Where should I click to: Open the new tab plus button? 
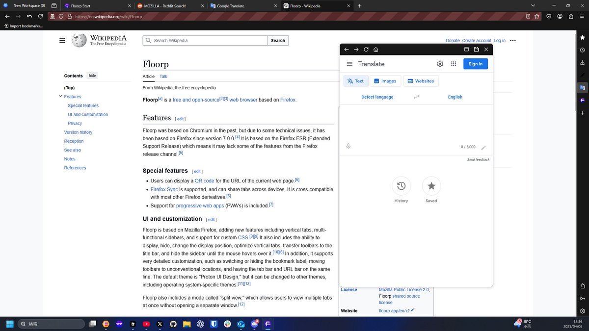(x=360, y=6)
